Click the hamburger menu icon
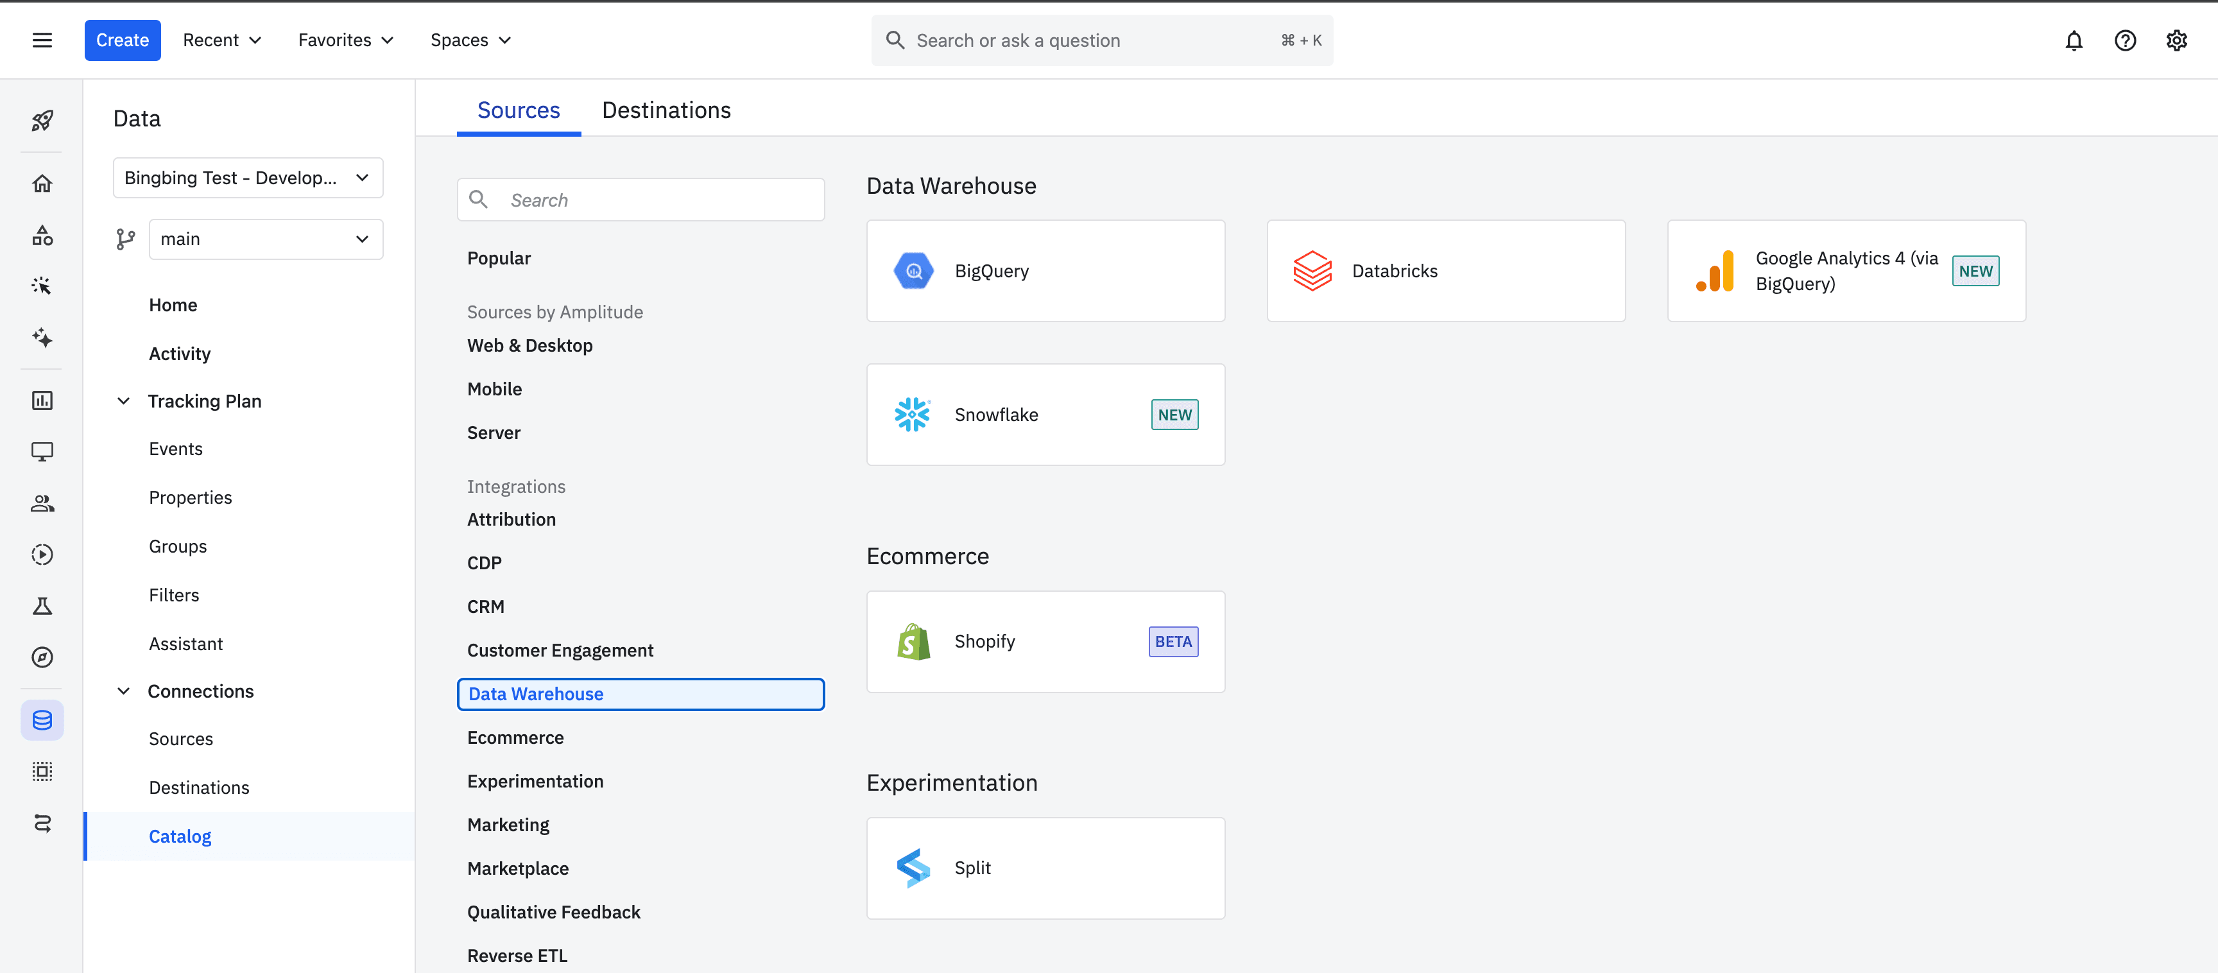 (41, 40)
